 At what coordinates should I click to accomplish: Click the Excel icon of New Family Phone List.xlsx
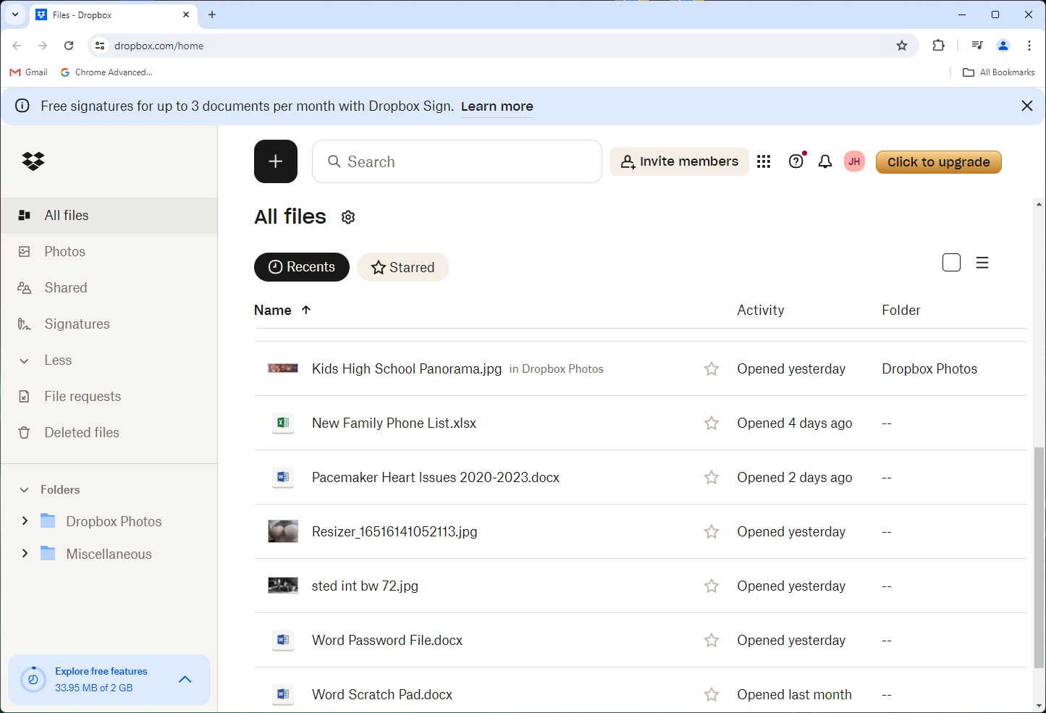click(283, 423)
